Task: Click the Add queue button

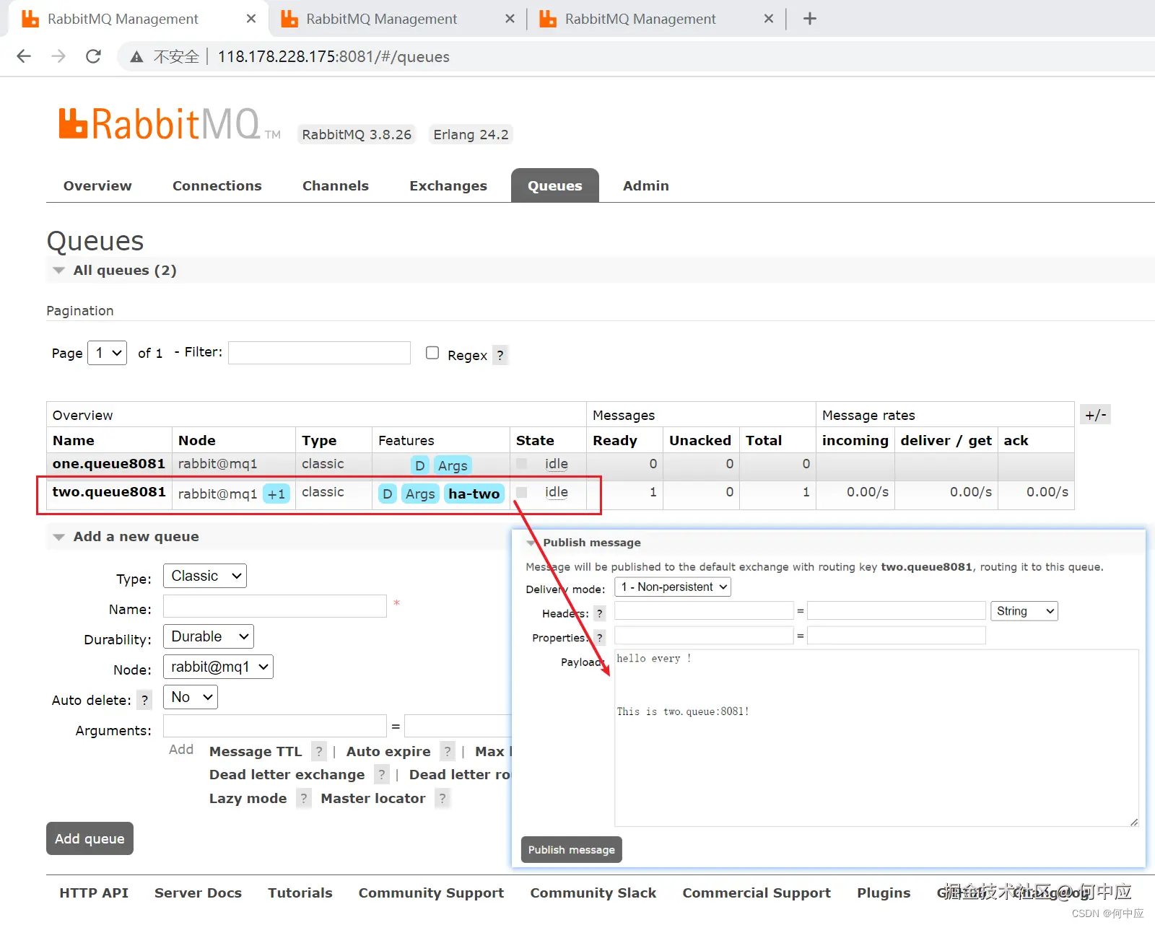Action: click(90, 838)
